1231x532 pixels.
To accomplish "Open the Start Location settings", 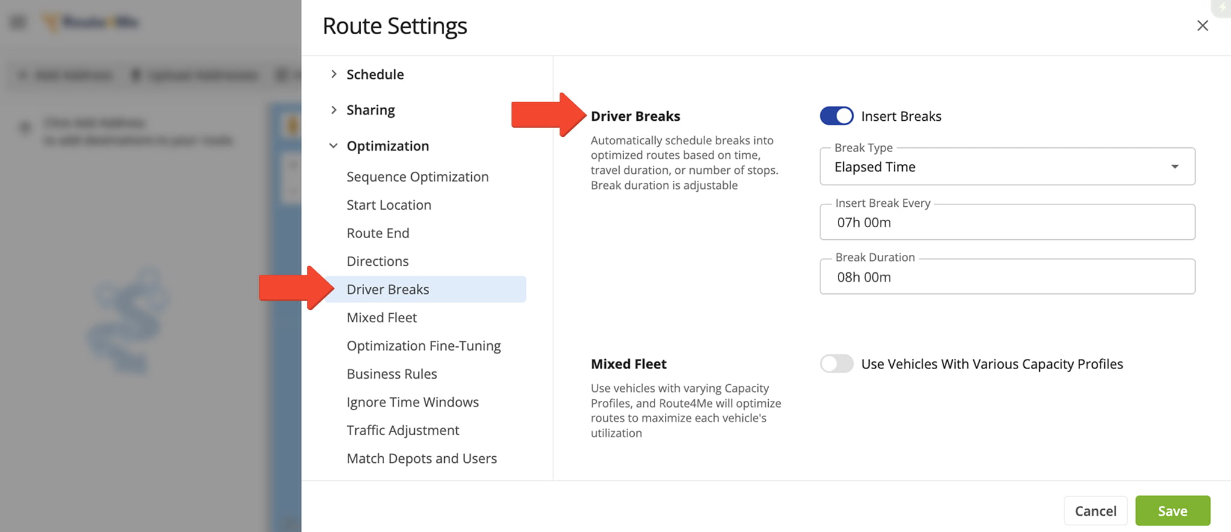I will [x=388, y=205].
